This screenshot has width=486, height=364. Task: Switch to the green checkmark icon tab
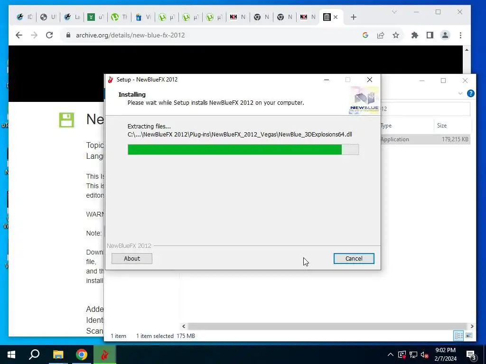[95, 17]
